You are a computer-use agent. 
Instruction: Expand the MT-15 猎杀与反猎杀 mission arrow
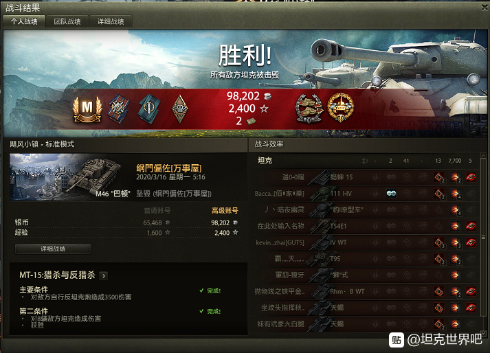[x=104, y=275]
